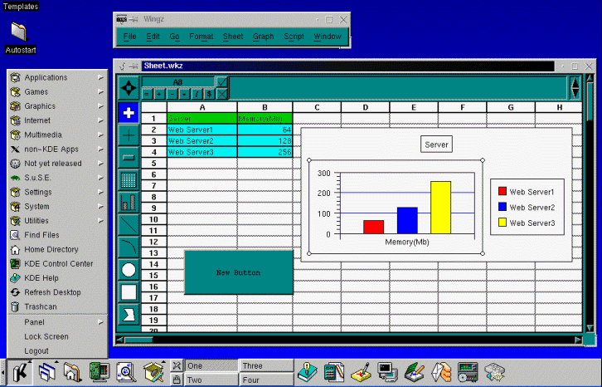This screenshot has width=602, height=387.
Task: Select the grid worksheet tool
Action: (129, 180)
